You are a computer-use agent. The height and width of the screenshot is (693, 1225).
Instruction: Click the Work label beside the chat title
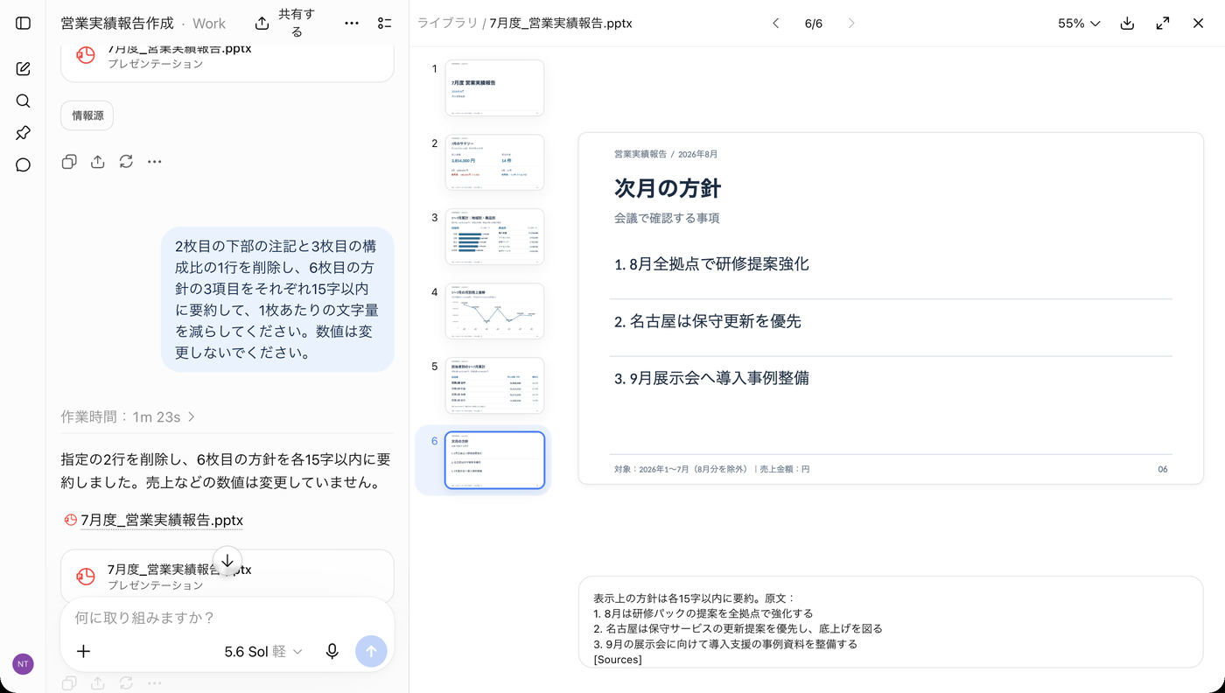(x=209, y=24)
